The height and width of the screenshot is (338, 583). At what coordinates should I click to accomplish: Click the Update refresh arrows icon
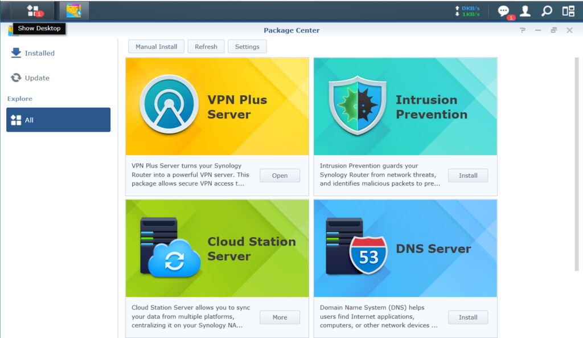coord(16,78)
